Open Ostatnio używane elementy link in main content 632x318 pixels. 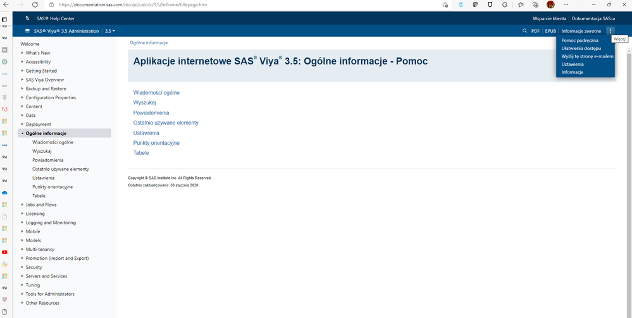tap(166, 123)
